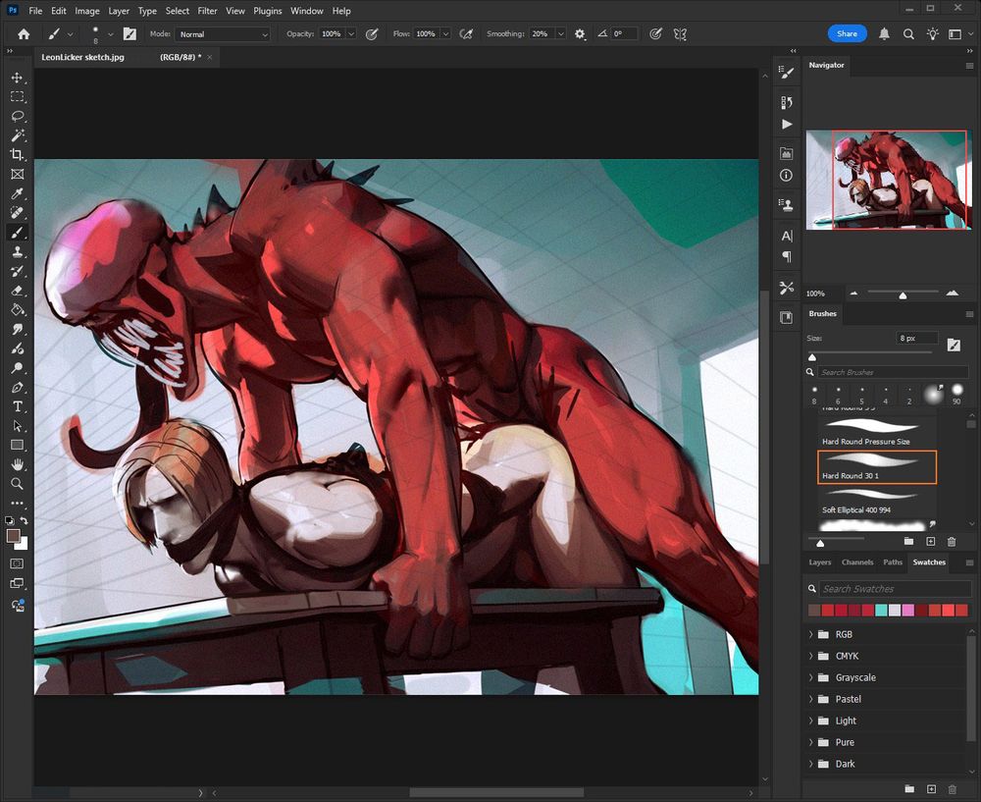This screenshot has width=981, height=802.
Task: Open the Flow slider dropdown arrow
Action: tap(445, 33)
